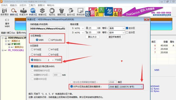Select 软件(D:) in the disk tree

tap(19, 47)
